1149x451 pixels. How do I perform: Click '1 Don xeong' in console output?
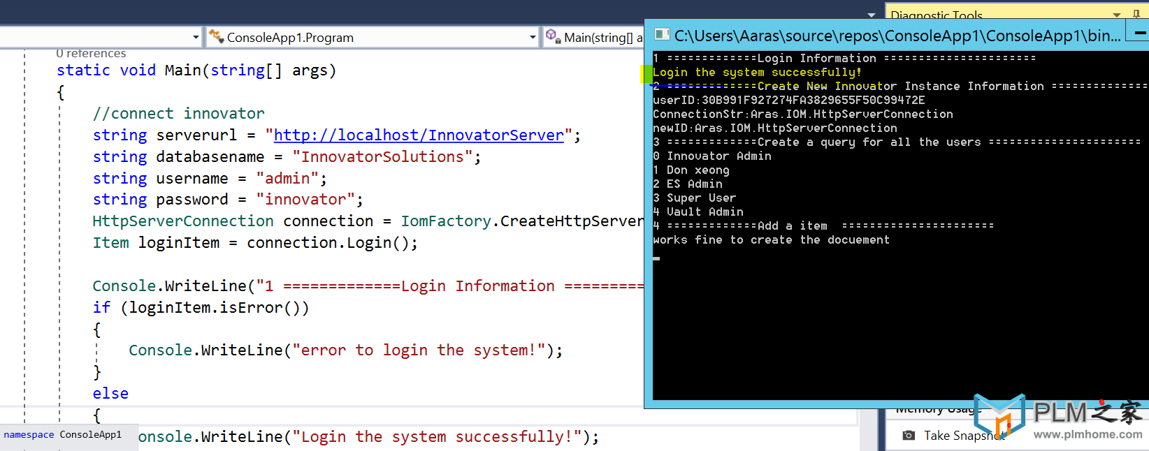coord(691,170)
